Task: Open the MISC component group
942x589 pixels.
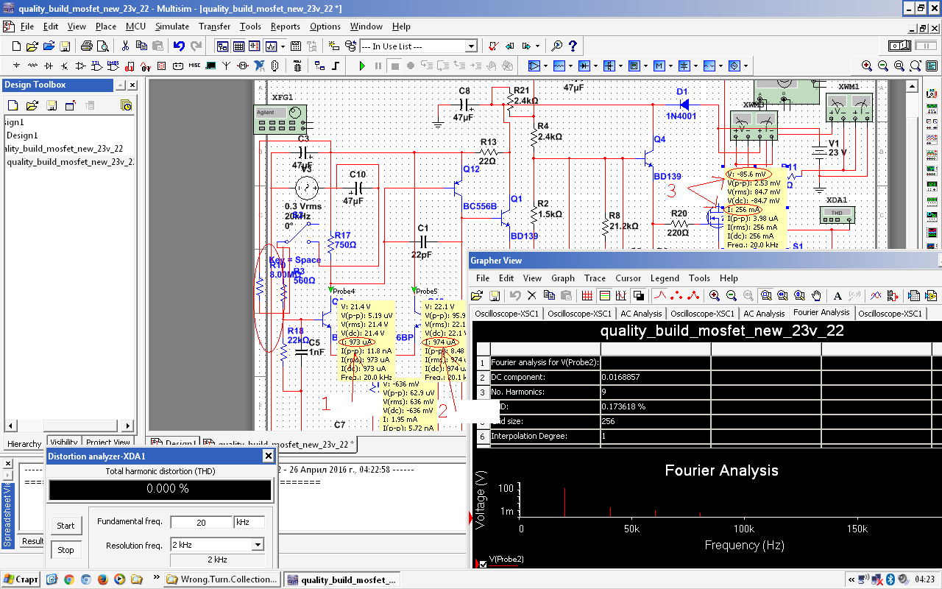Action: point(194,66)
